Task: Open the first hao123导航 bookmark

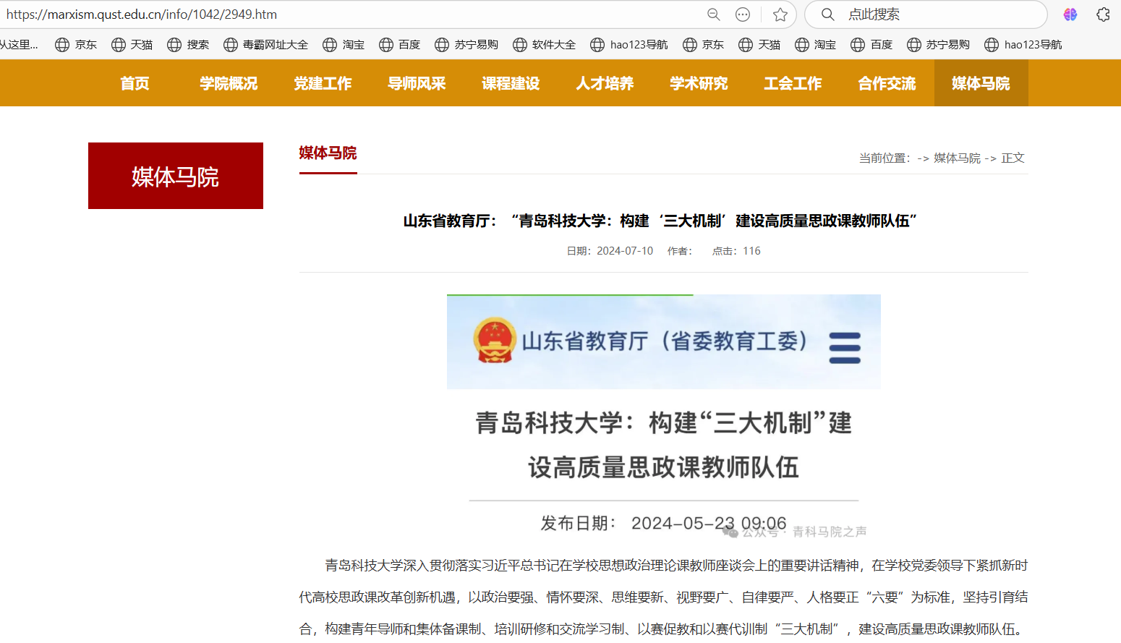Action: click(x=629, y=45)
